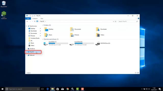Image resolution: width=163 pixels, height=91 pixels.
Task: Open volume control in system tray
Action: (149, 89)
